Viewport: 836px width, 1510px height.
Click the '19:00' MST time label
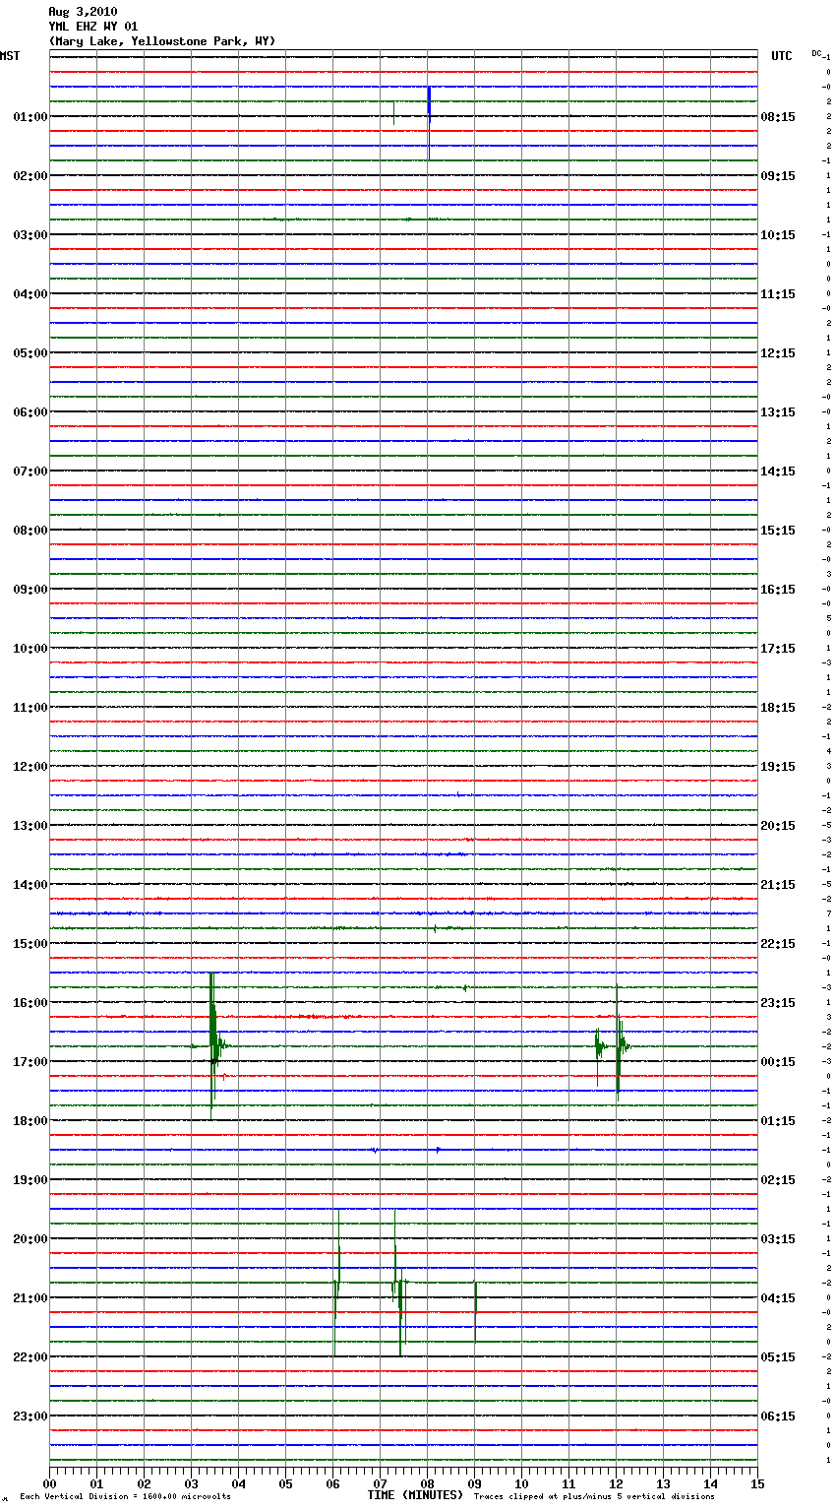point(30,1180)
